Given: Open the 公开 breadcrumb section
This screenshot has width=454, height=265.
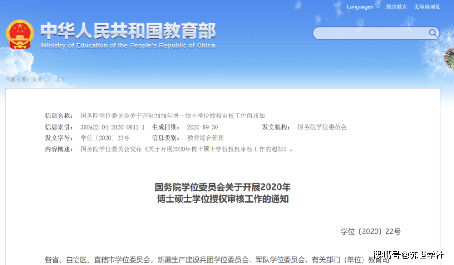Looking at the screenshot, I should tap(61, 79).
